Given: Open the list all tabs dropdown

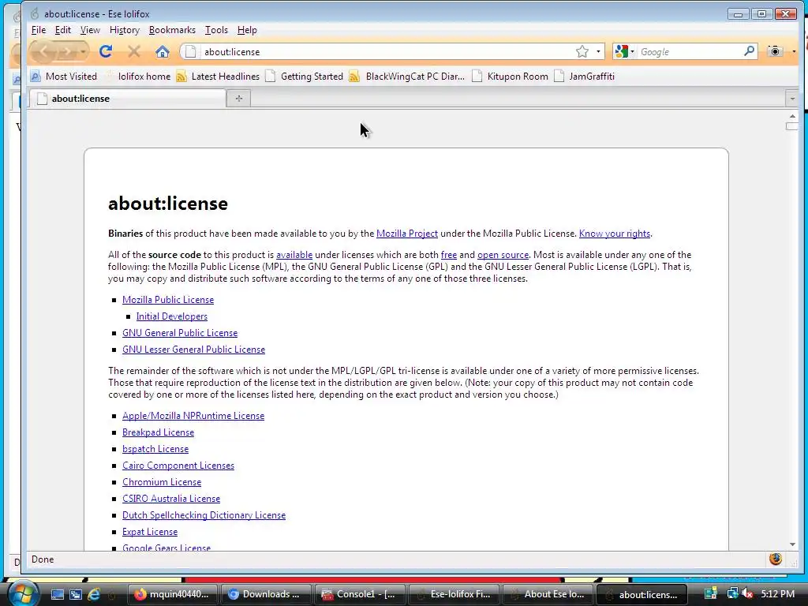Looking at the screenshot, I should pyautogui.click(x=792, y=99).
